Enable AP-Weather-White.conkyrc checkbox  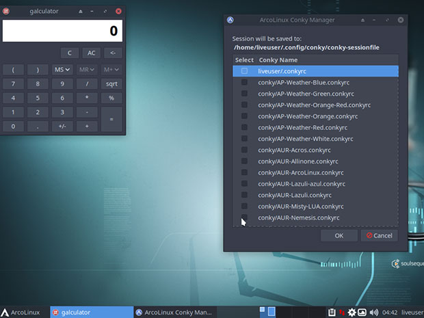[244, 138]
